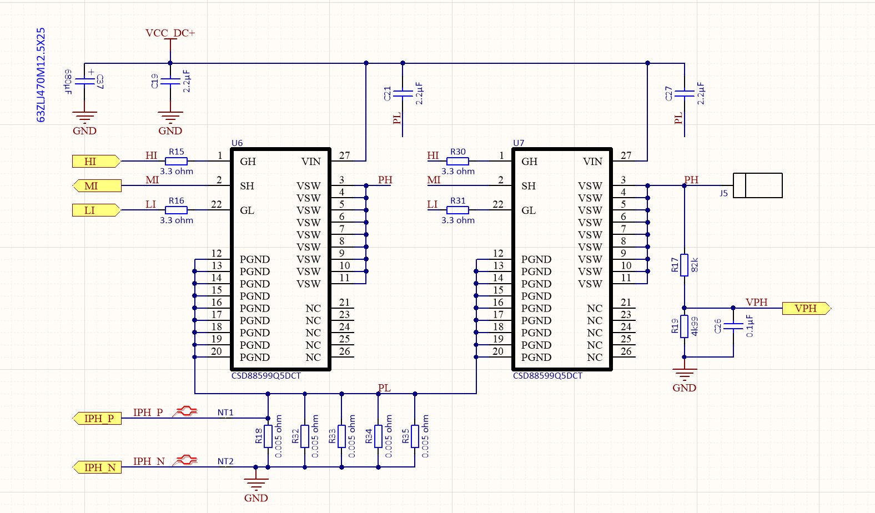Select the R19 4k99 resistor body
Screen dimensions: 875x513
pos(685,326)
